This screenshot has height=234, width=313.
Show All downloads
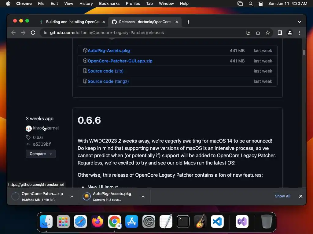[x=283, y=196]
